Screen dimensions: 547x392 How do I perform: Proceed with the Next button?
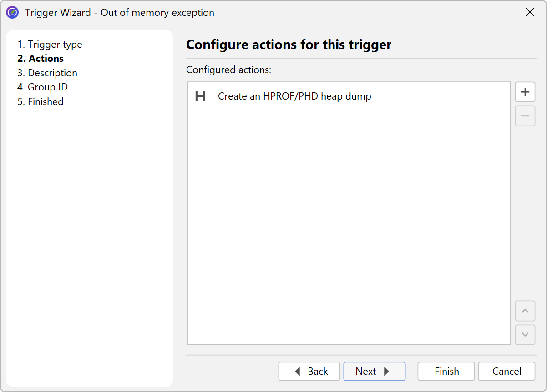coord(374,372)
